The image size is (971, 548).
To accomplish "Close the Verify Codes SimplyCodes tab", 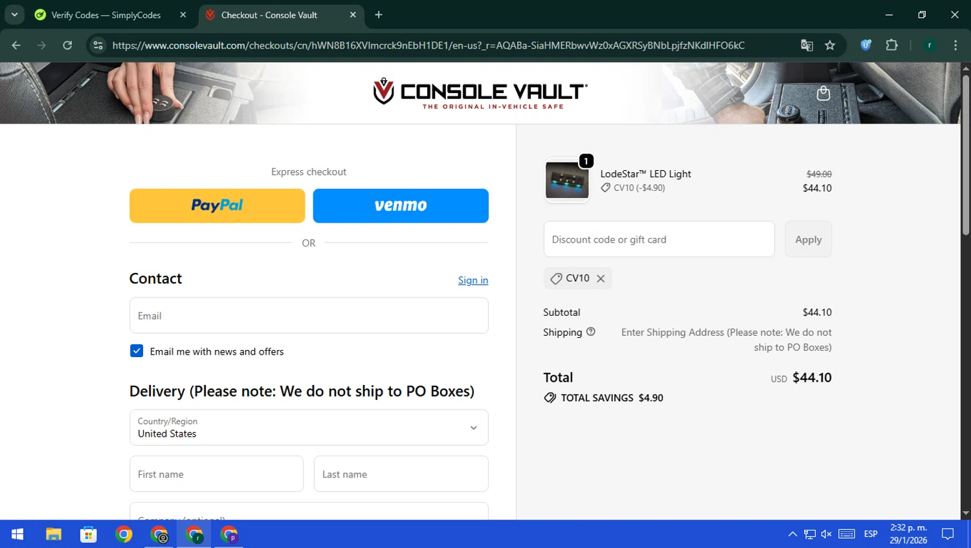I will tap(183, 15).
